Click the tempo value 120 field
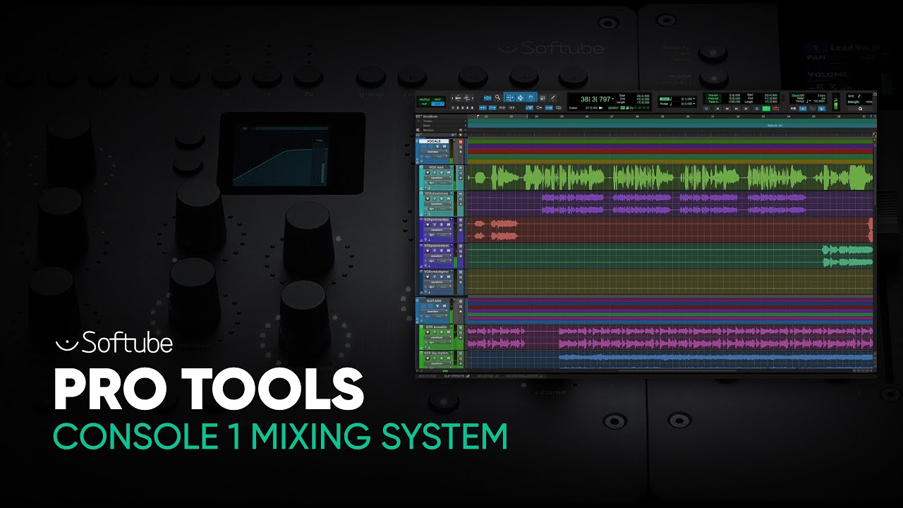 pos(818,102)
